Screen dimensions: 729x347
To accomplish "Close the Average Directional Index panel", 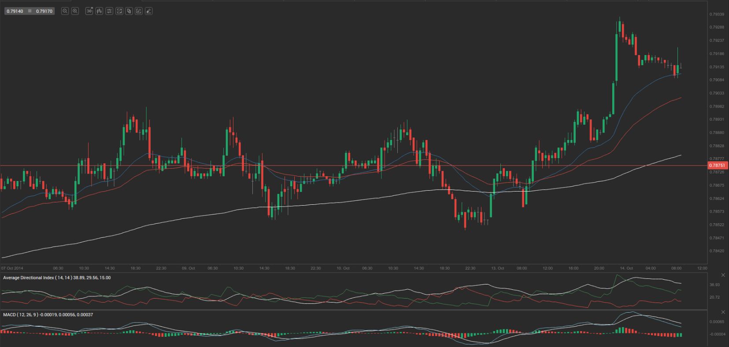I will click(723, 275).
